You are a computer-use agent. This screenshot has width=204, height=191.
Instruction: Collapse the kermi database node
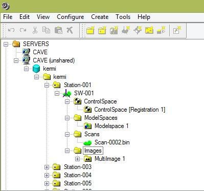[26, 69]
